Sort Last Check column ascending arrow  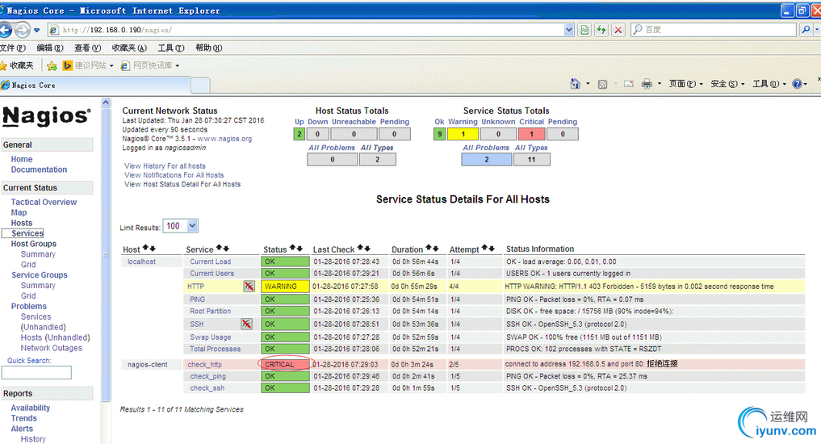click(360, 248)
